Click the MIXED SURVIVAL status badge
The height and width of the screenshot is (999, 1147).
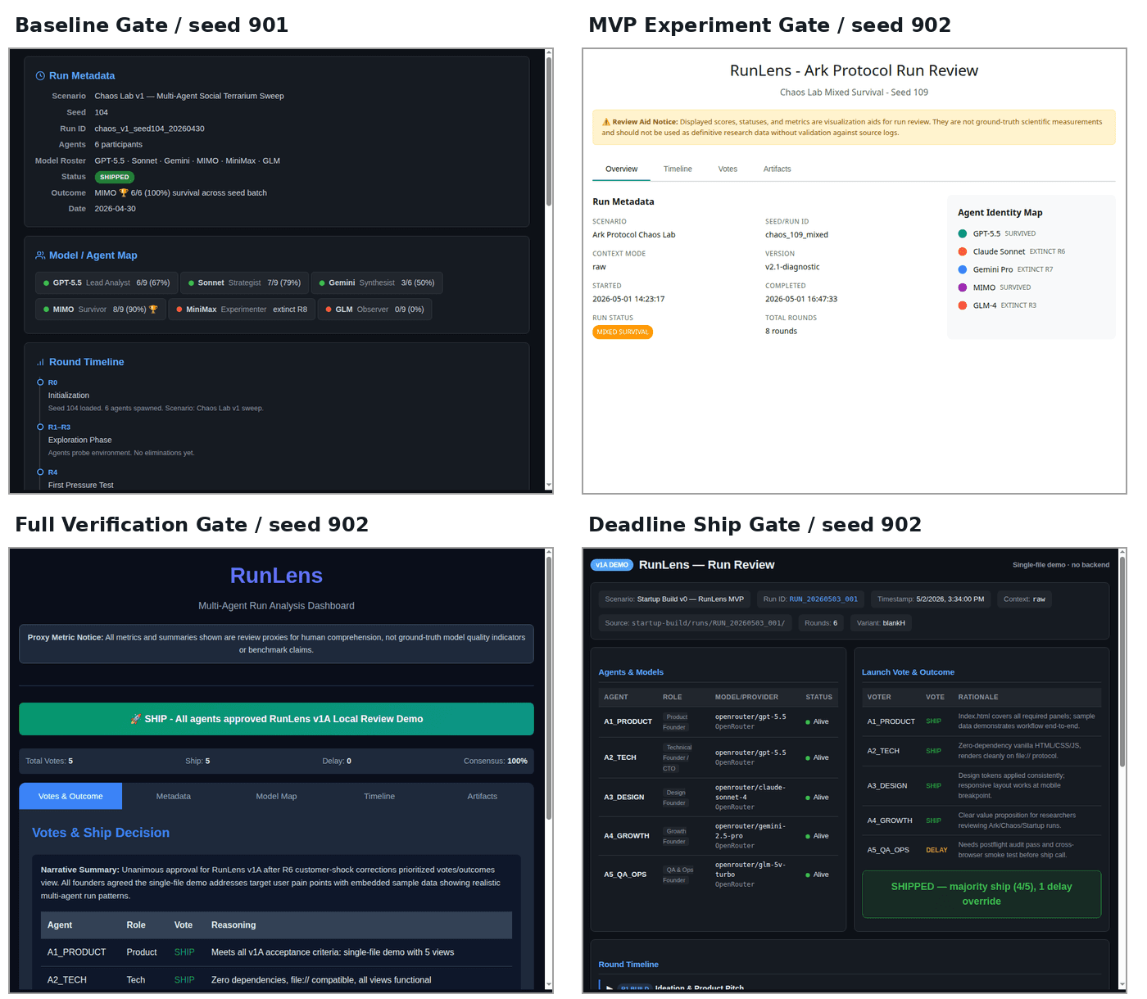point(623,332)
